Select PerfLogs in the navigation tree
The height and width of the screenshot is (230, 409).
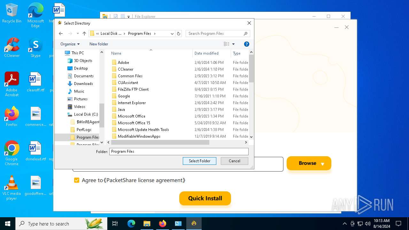tap(84, 130)
